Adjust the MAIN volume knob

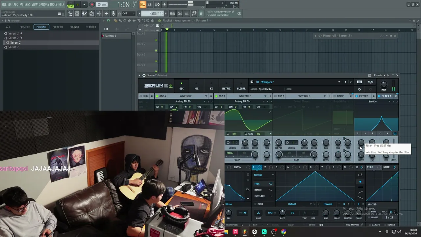[384, 85]
